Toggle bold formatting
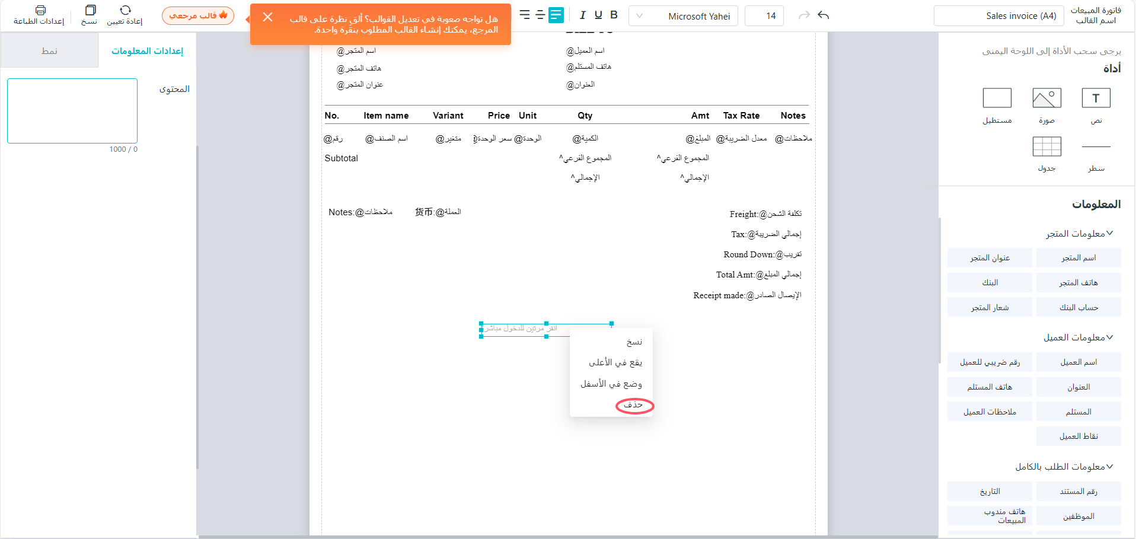1136x539 pixels. pyautogui.click(x=614, y=15)
